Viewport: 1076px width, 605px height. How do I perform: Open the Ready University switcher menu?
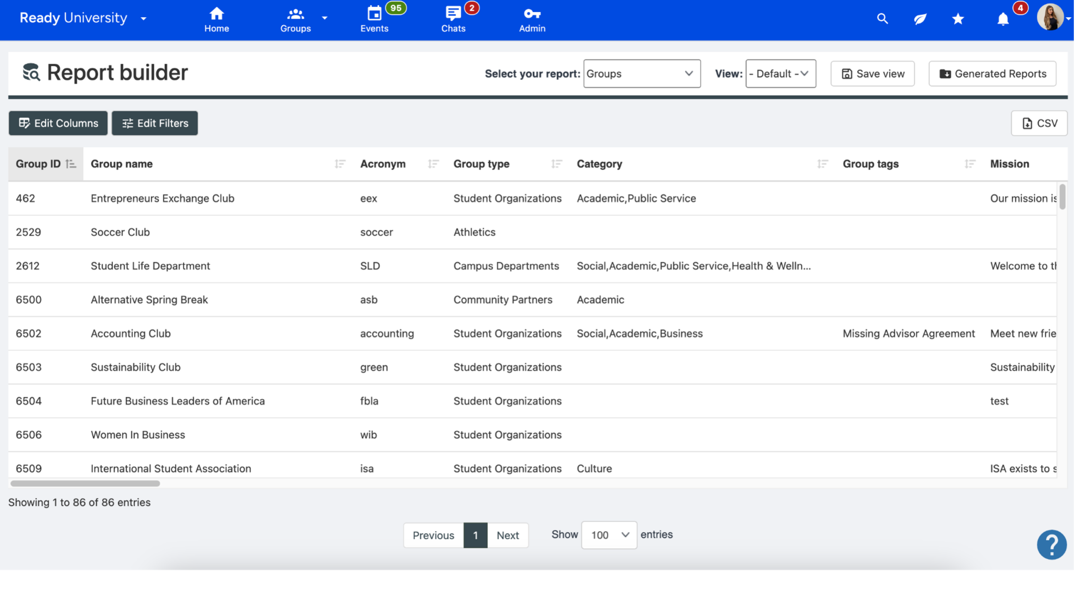coord(143,18)
